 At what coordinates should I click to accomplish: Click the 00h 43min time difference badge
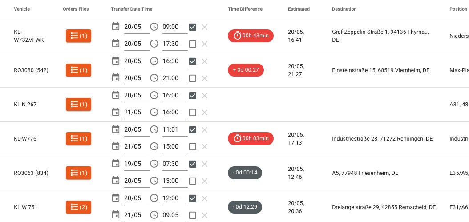pyautogui.click(x=251, y=36)
